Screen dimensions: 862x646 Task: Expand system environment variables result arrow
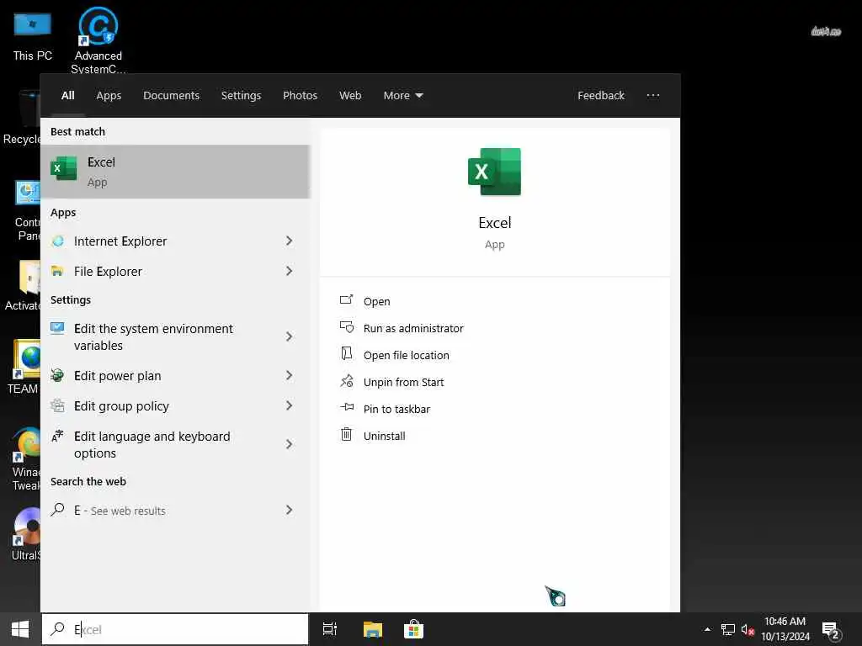coord(290,336)
